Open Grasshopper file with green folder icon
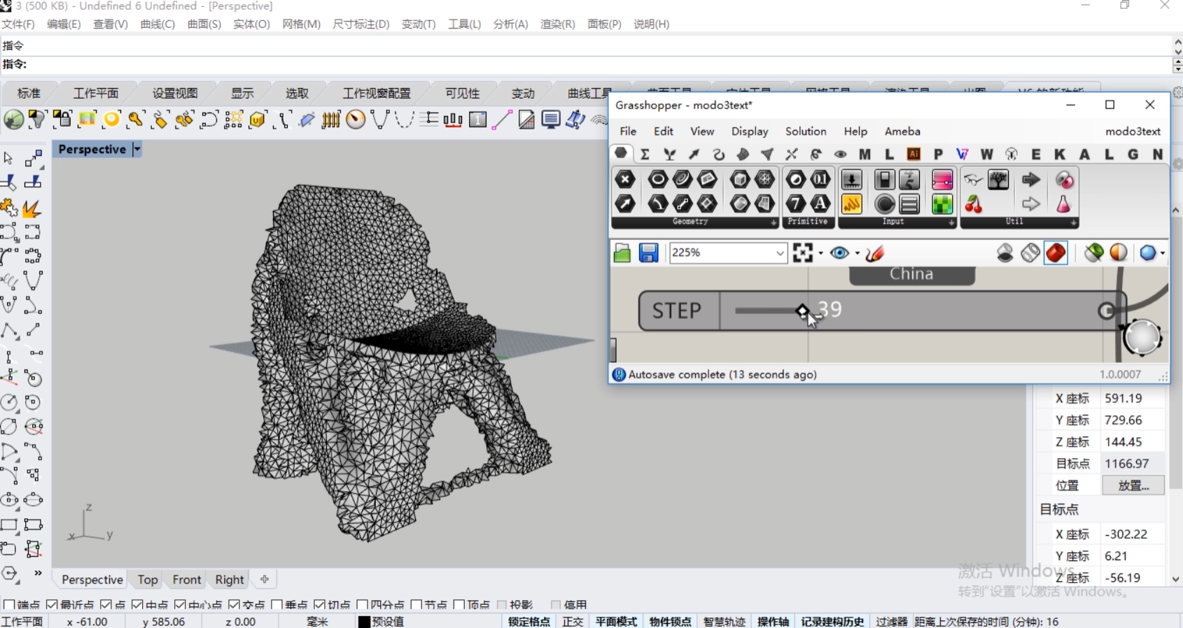Screen dimensions: 1183x628 622,252
